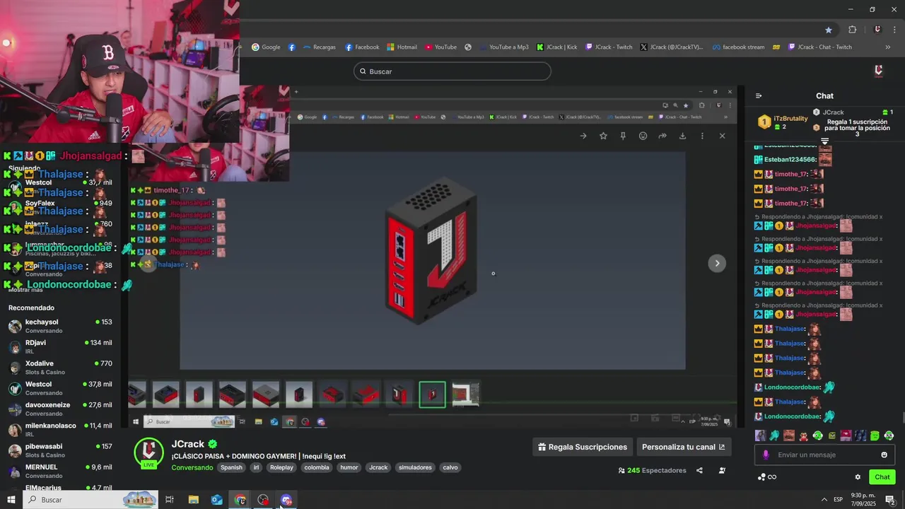Image resolution: width=905 pixels, height=509 pixels.
Task: Open the browser extensions puzzle icon
Action: point(852,30)
